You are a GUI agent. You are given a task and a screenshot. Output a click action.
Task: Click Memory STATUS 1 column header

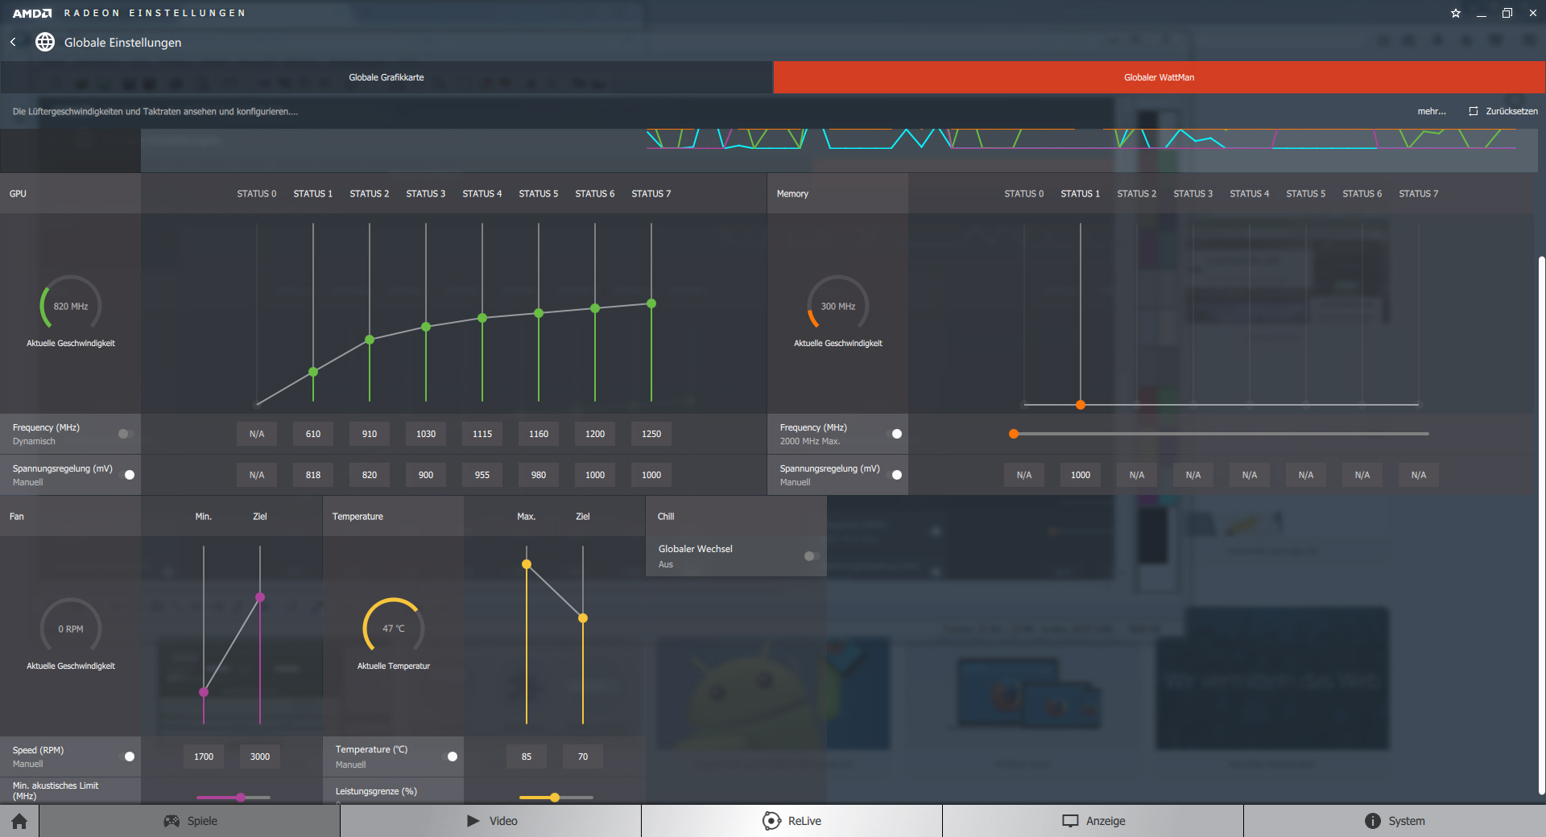pyautogui.click(x=1081, y=194)
